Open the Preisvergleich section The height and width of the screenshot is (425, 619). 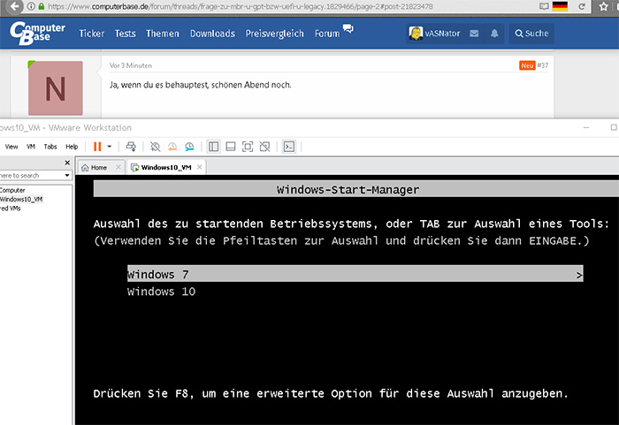[274, 34]
